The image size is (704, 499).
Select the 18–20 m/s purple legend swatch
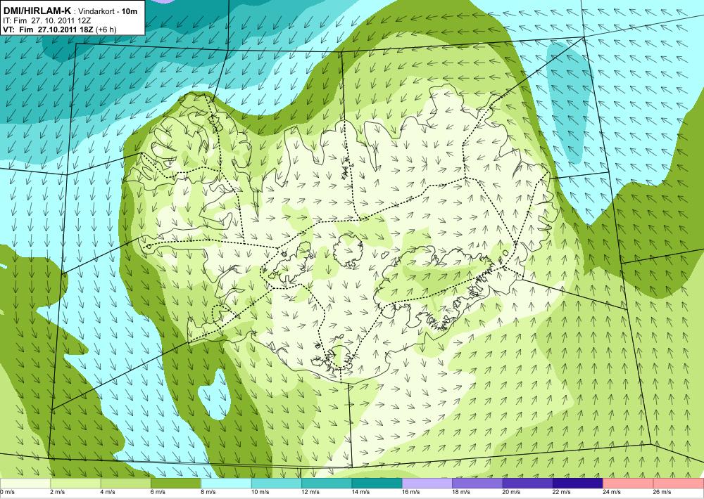(478, 484)
